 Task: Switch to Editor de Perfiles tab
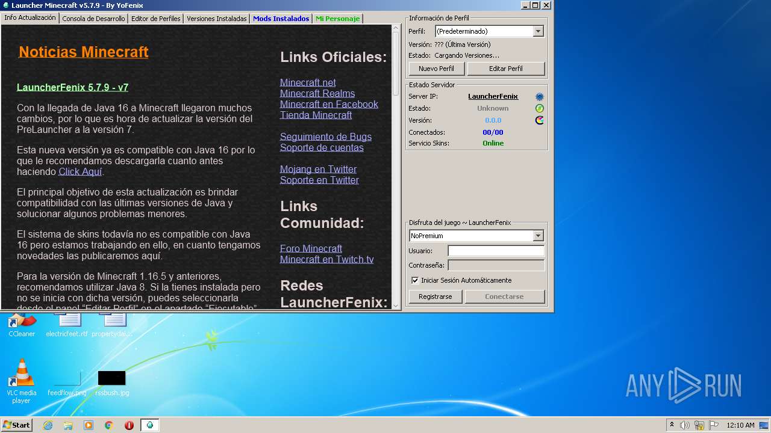[x=155, y=19]
